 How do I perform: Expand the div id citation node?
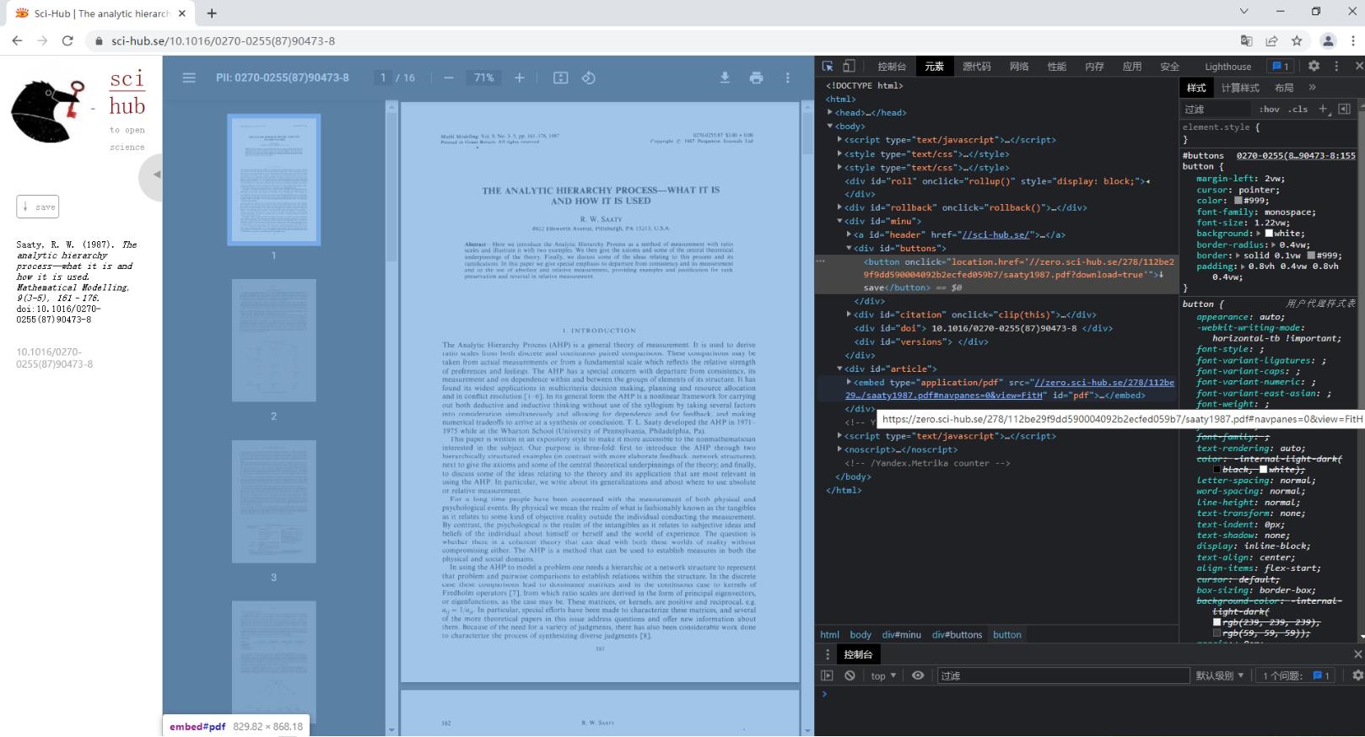tap(849, 314)
